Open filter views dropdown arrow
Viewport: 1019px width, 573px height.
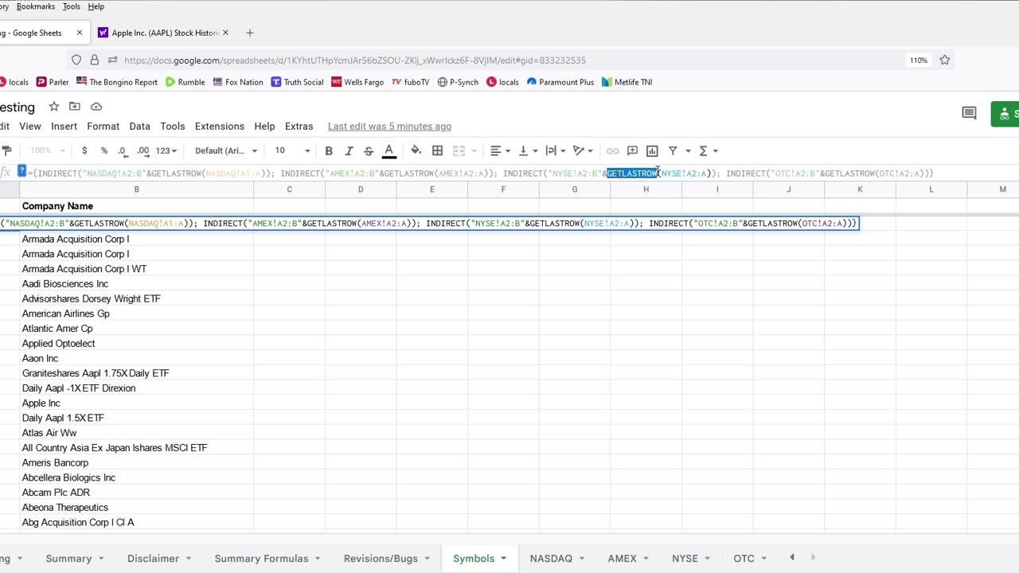click(688, 150)
